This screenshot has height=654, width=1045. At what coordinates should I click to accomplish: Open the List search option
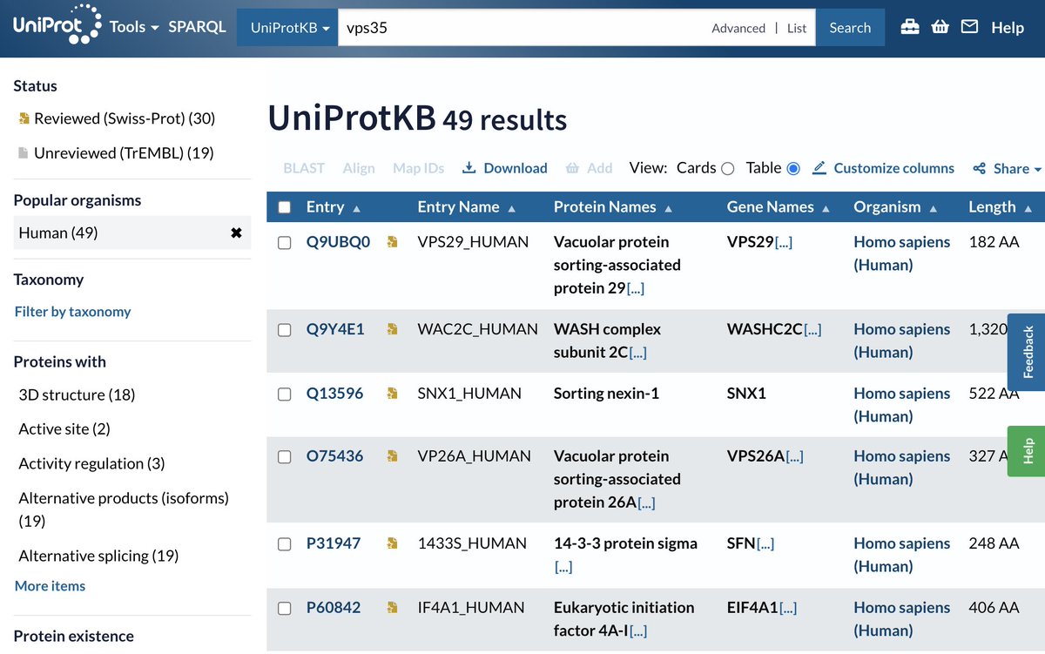click(797, 28)
